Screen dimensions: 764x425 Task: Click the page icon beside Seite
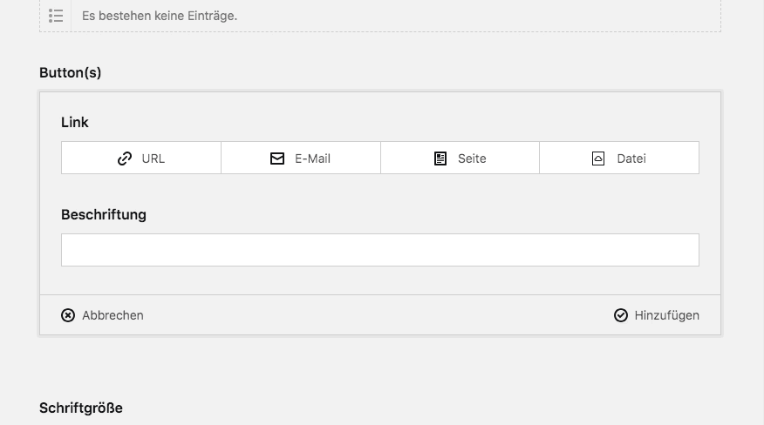tap(440, 159)
